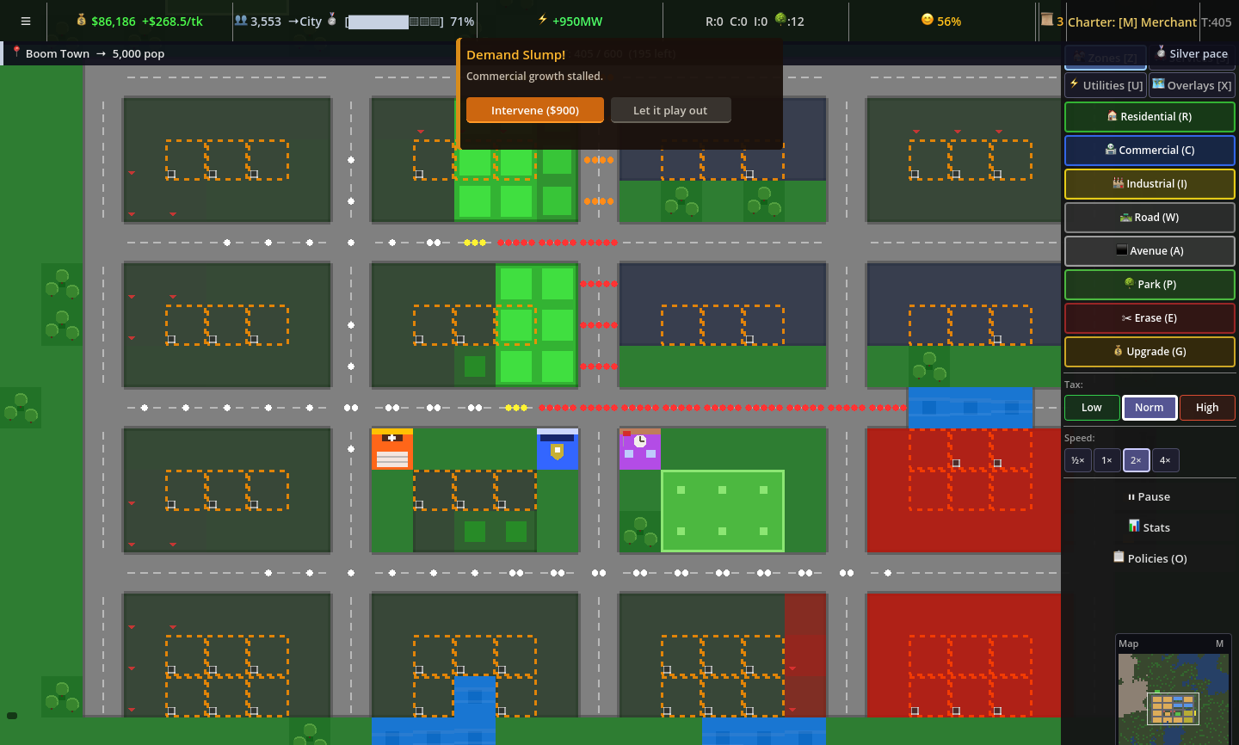
Task: Select the Residential (R) zone tool
Action: click(x=1150, y=117)
